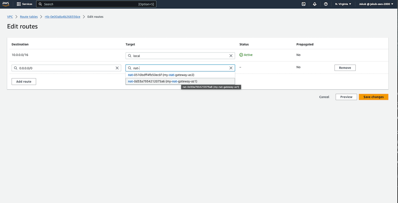Open the Jakub account menu dropdown
Image resolution: width=398 pixels, height=203 pixels.
(x=376, y=4)
